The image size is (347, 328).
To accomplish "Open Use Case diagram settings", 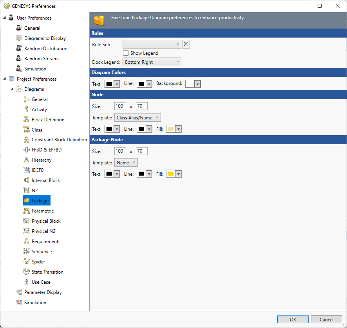I will (x=27, y=282).
